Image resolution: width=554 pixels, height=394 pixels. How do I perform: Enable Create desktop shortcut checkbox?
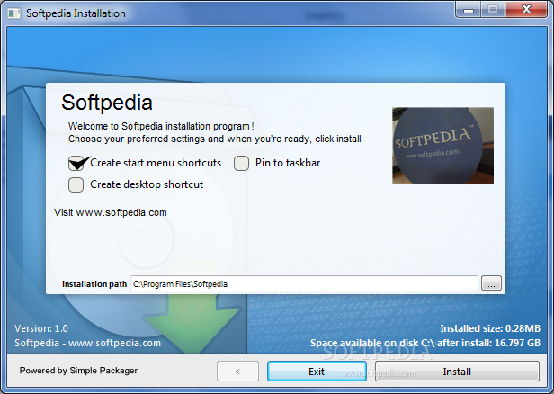76,184
